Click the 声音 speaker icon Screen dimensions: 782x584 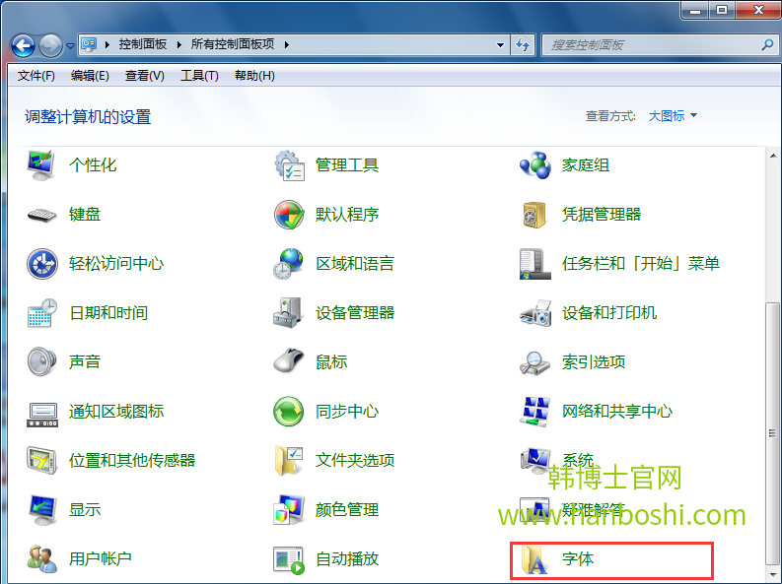click(41, 362)
